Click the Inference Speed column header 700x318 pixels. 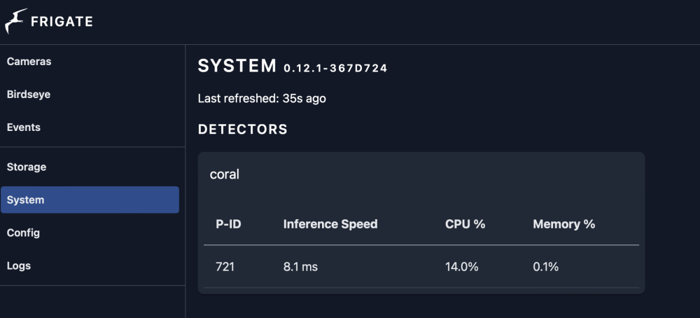click(330, 223)
